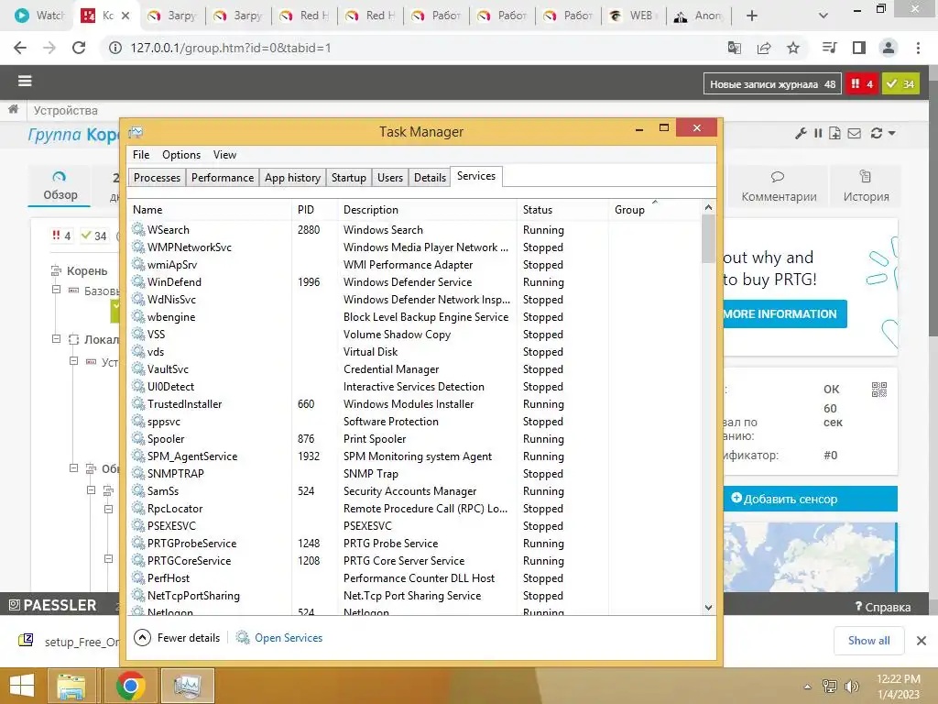
Task: Select the VaultSvc service row
Action: [414, 369]
